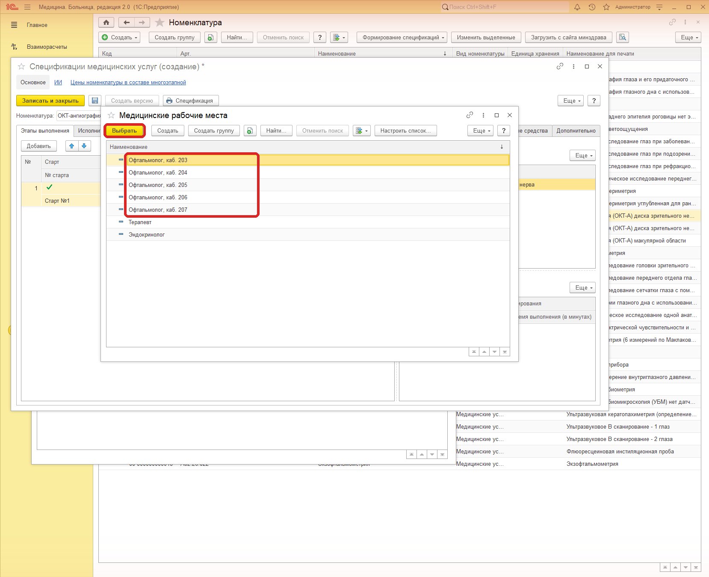Add Медицинские рабочие места to favorites star
Screen dimensions: 709x577
(111, 115)
